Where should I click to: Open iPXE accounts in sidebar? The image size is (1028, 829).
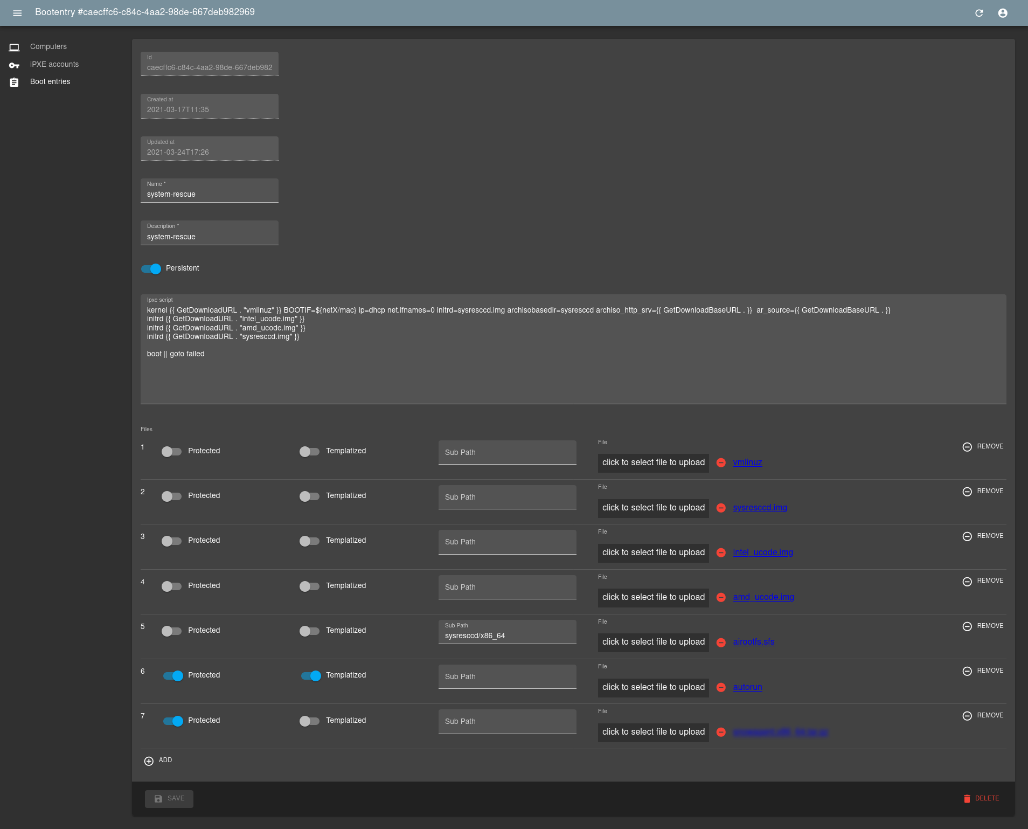point(54,64)
